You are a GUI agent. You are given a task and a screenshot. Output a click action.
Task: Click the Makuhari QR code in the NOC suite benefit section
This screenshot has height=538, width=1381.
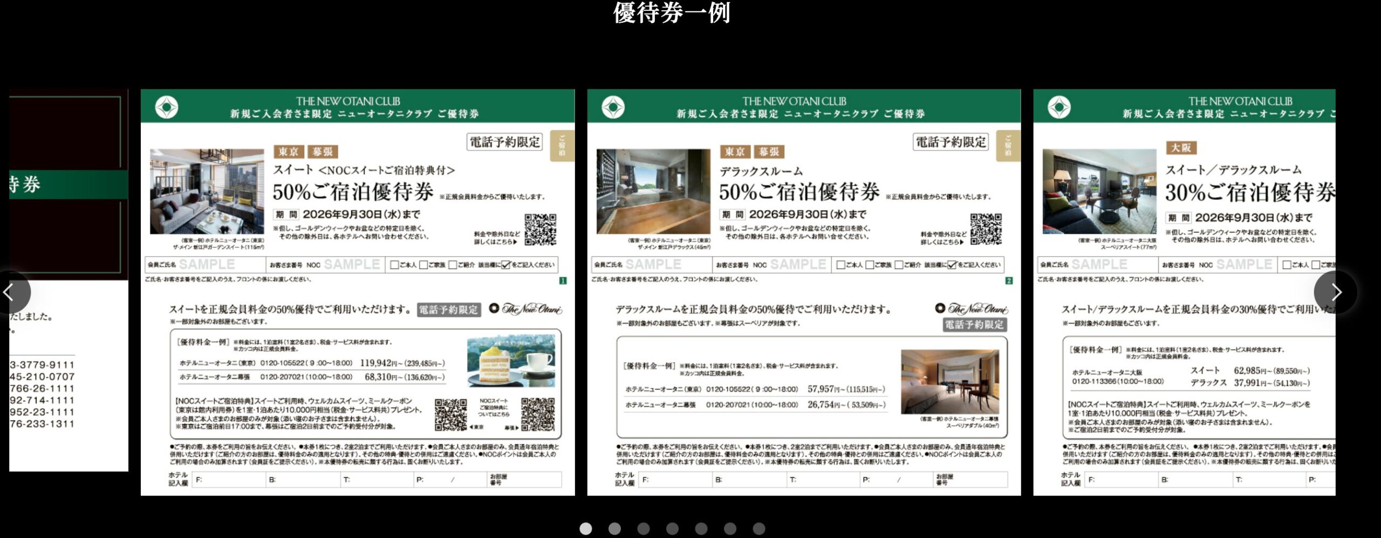coord(537,414)
